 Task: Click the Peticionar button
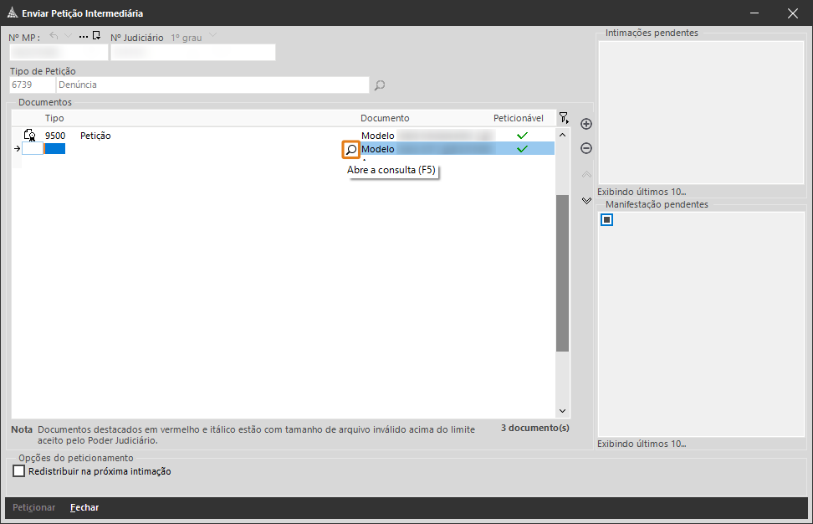pos(33,507)
